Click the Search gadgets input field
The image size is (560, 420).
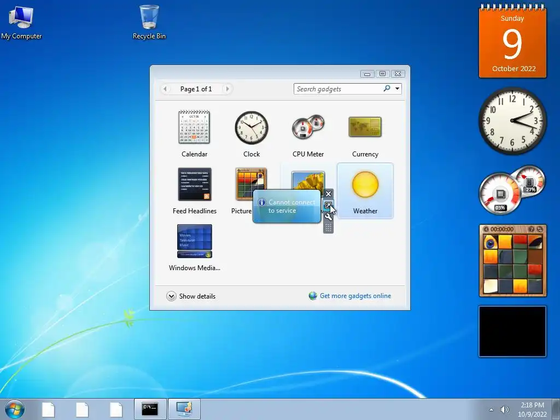pos(337,89)
